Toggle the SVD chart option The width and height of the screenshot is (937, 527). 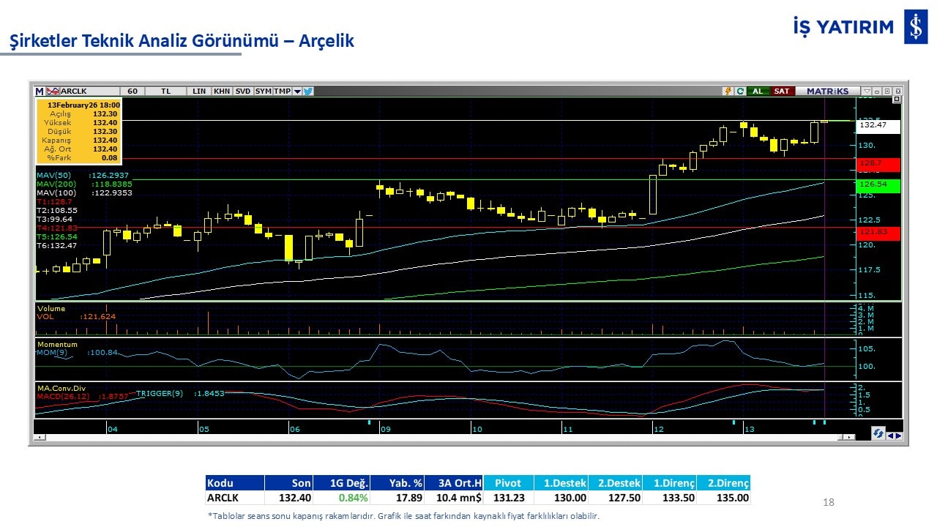(x=242, y=91)
